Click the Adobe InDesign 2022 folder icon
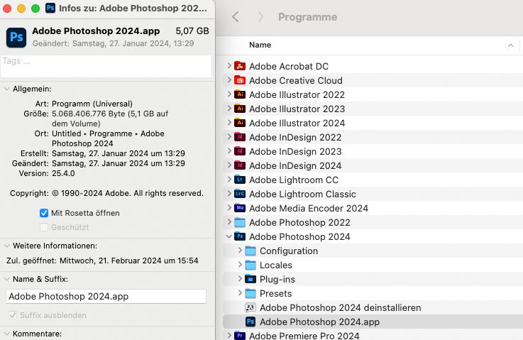Screen dimensions: 523x340 [x=240, y=137]
